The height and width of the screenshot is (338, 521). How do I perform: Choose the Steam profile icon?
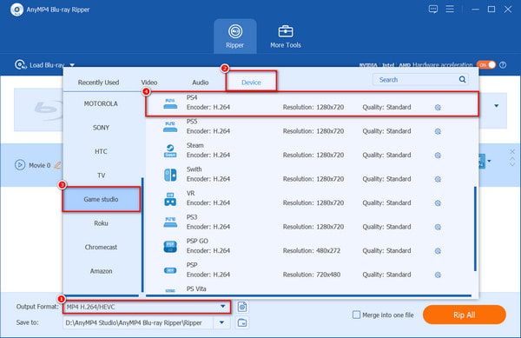[x=170, y=151]
